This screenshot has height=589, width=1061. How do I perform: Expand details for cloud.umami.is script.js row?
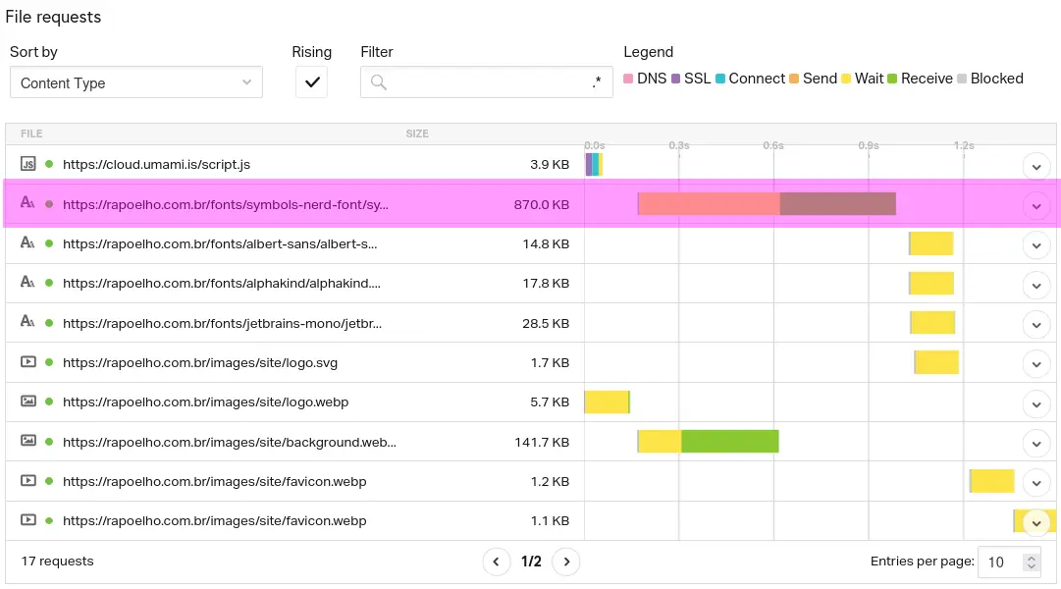1036,166
